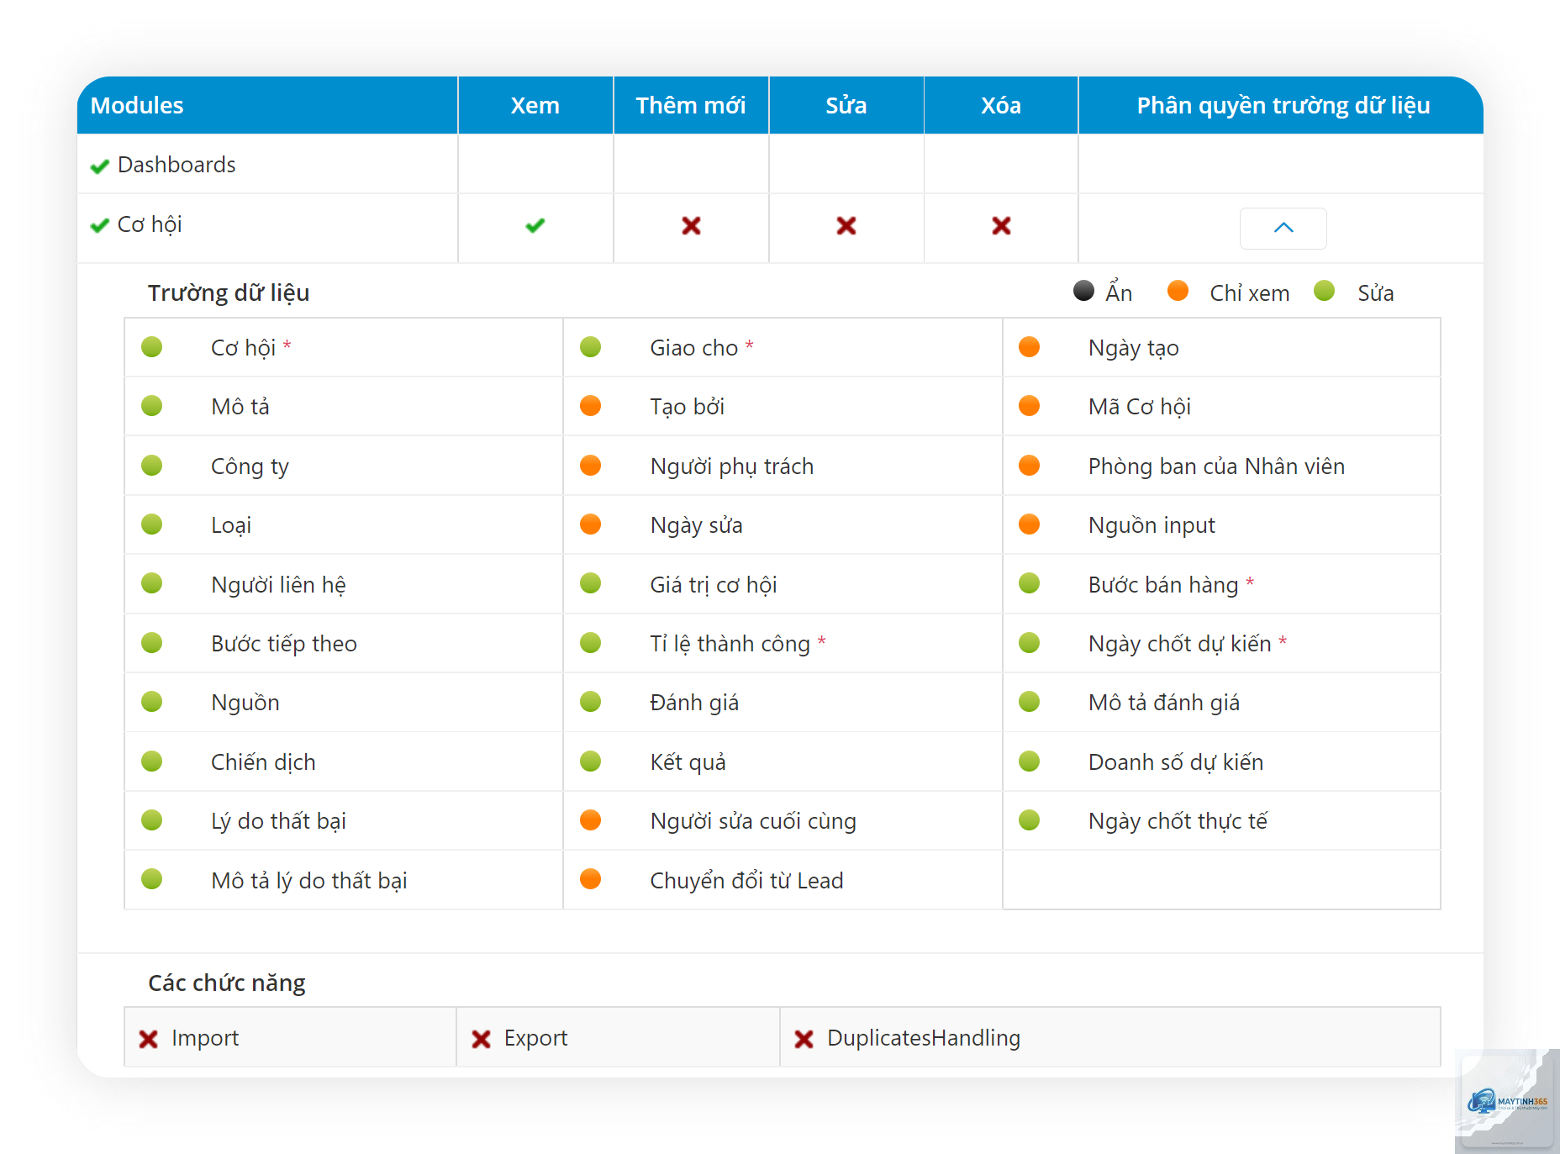Toggle the red X under Thêm mới column
Screen dimensions: 1560x1154
pyautogui.click(x=691, y=225)
